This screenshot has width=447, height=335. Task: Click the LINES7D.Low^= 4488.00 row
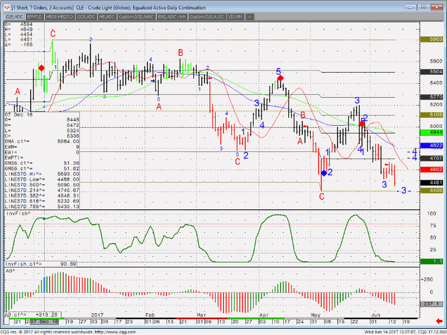(42, 179)
